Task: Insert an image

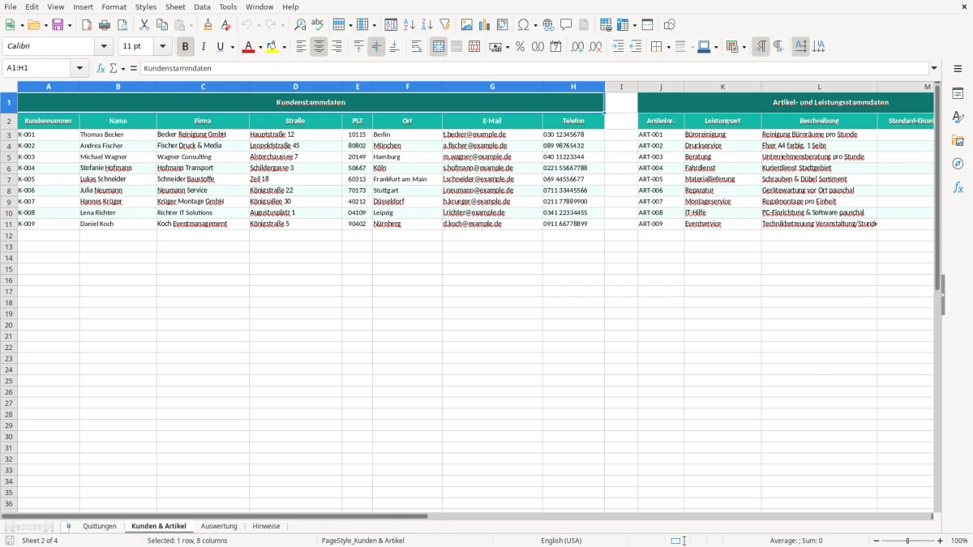Action: coord(467,25)
